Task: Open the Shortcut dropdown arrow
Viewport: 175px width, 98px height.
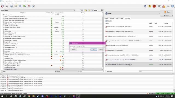Action: coord(172,16)
